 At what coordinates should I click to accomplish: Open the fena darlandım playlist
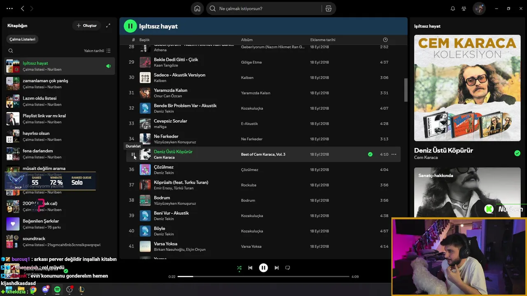(60, 154)
